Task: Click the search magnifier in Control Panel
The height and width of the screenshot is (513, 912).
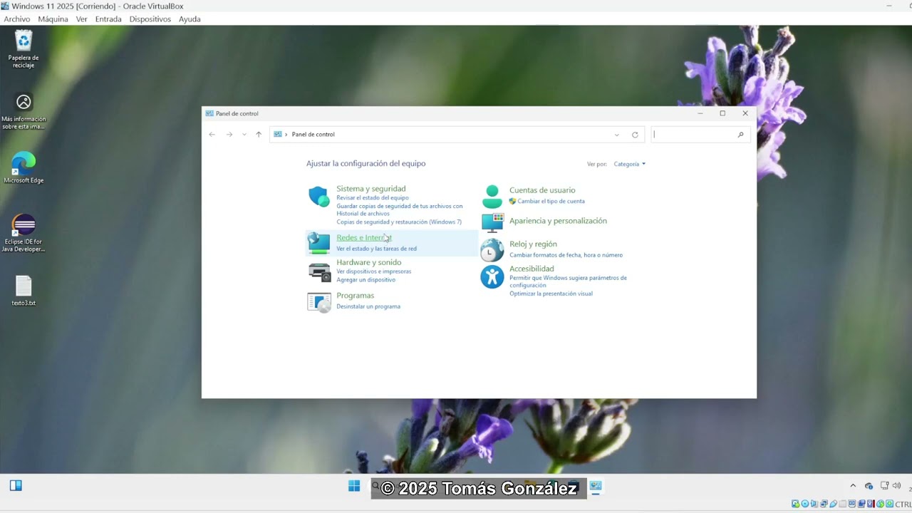Action: point(741,135)
